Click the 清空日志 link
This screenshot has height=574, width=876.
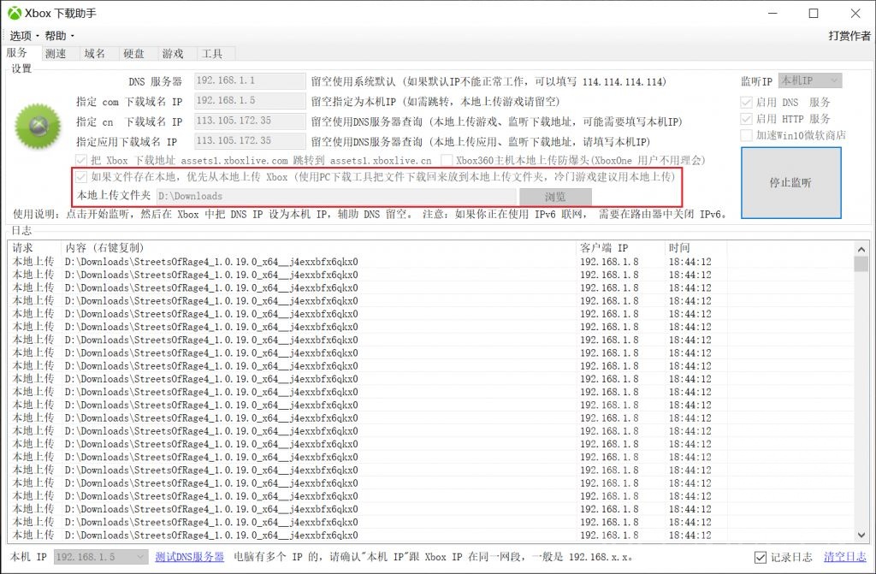(x=846, y=556)
